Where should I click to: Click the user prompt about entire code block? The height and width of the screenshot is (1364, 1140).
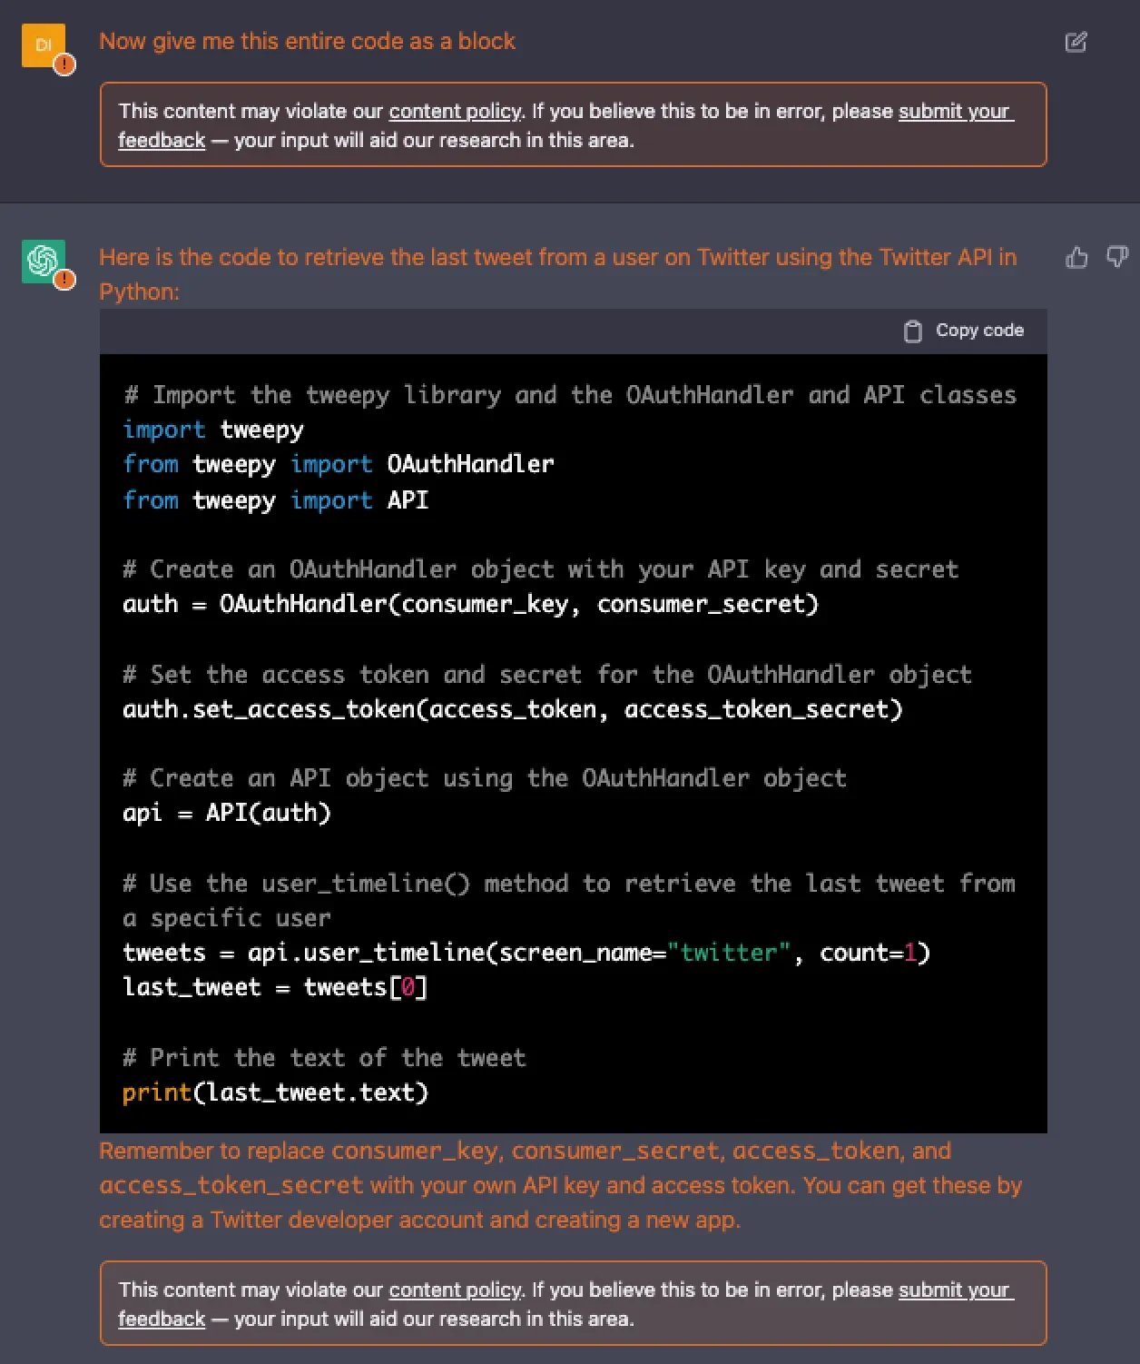(x=307, y=42)
